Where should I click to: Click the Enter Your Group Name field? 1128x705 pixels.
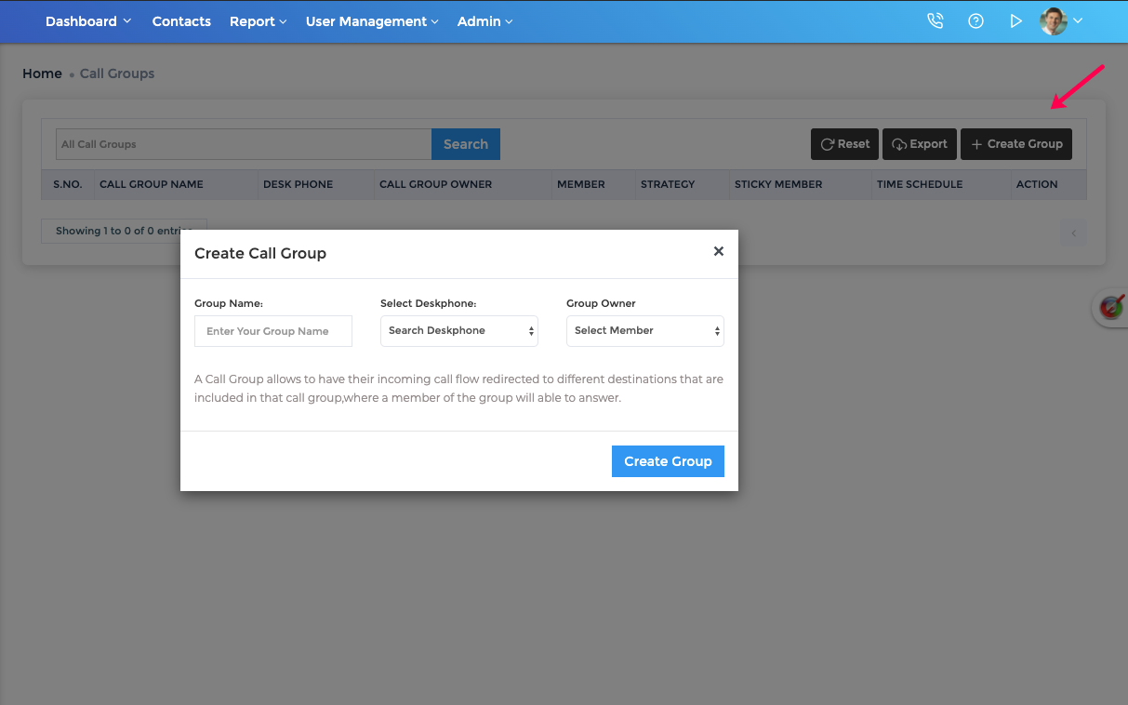click(272, 330)
